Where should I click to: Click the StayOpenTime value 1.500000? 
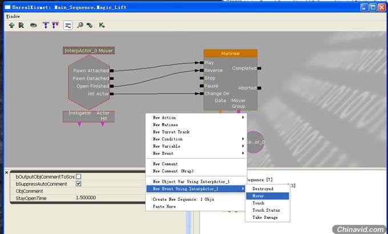pyautogui.click(x=86, y=198)
